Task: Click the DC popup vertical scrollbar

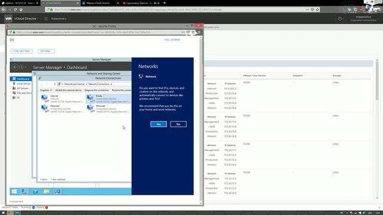Action: (x=201, y=119)
